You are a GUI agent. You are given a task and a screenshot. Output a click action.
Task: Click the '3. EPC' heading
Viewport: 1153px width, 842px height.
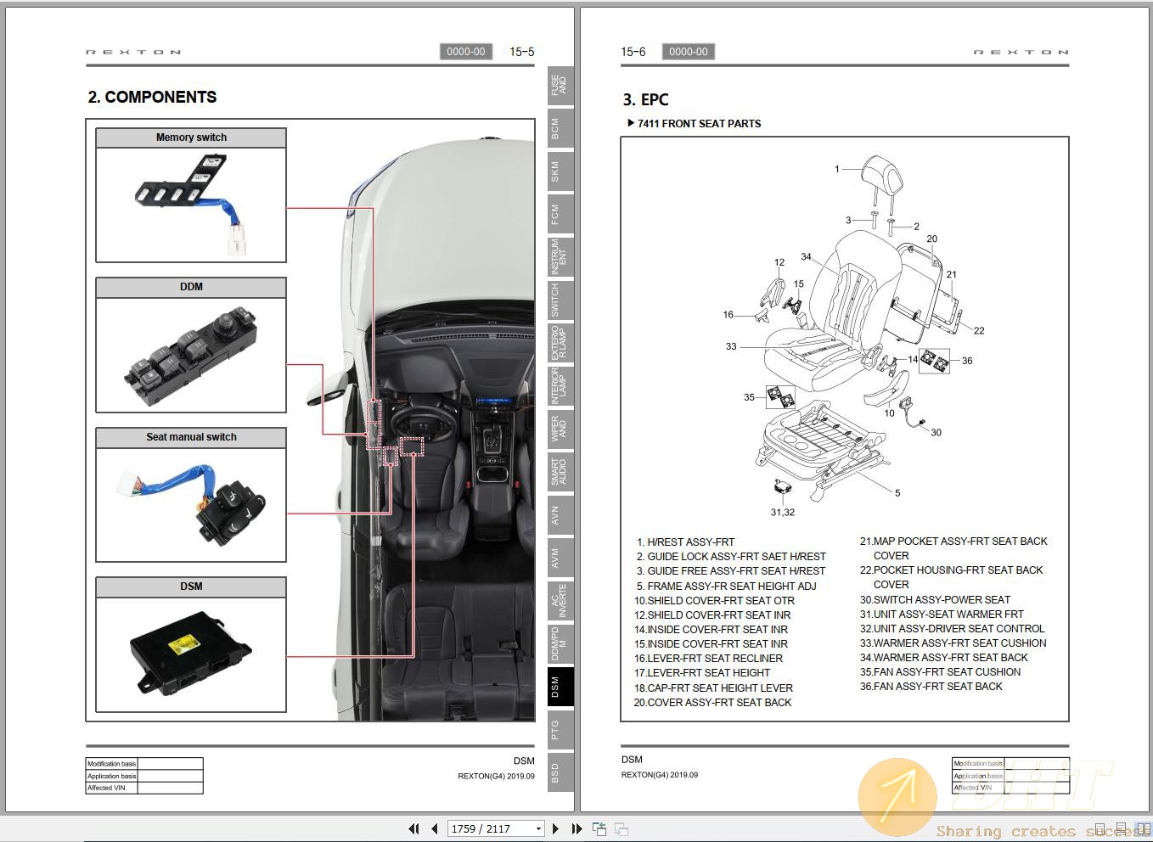pos(646,99)
